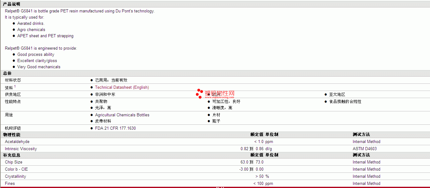Click the 食品接触的合规性 feature entry

[345, 102]
